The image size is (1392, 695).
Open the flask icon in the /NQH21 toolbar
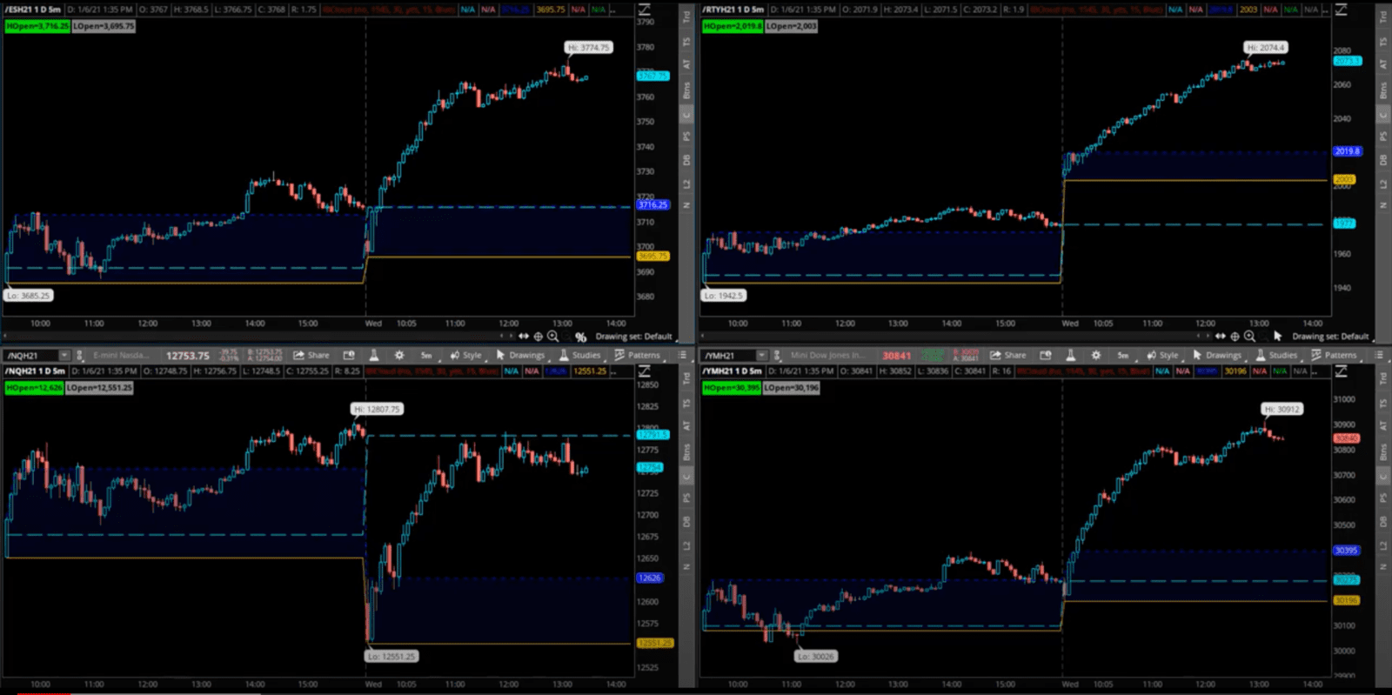pos(374,355)
